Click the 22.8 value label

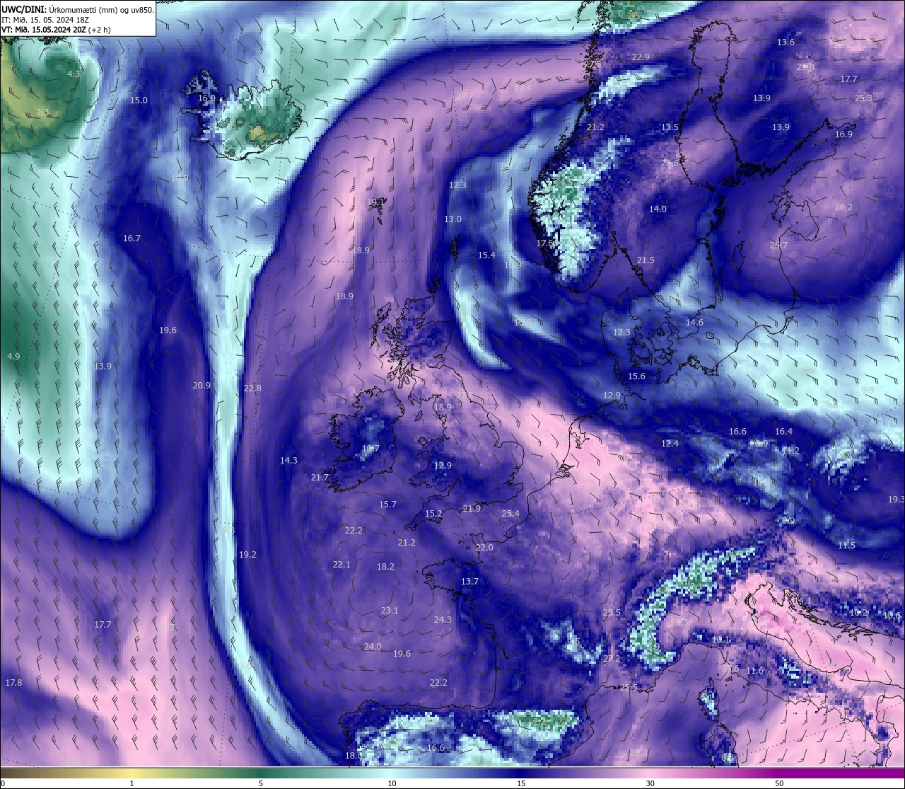coord(252,388)
